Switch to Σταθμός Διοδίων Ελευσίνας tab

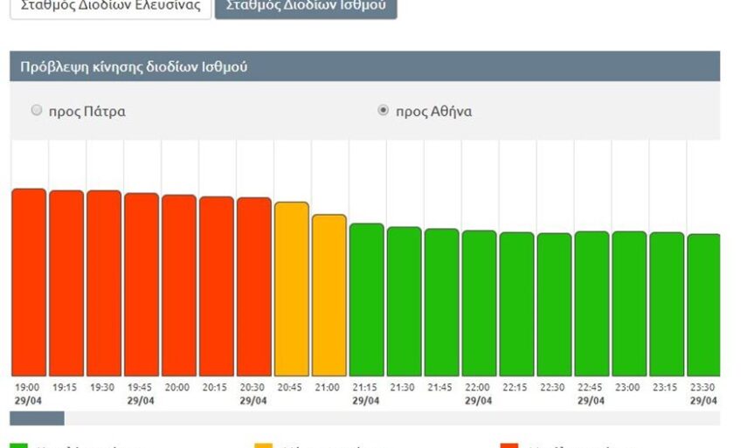point(110,6)
